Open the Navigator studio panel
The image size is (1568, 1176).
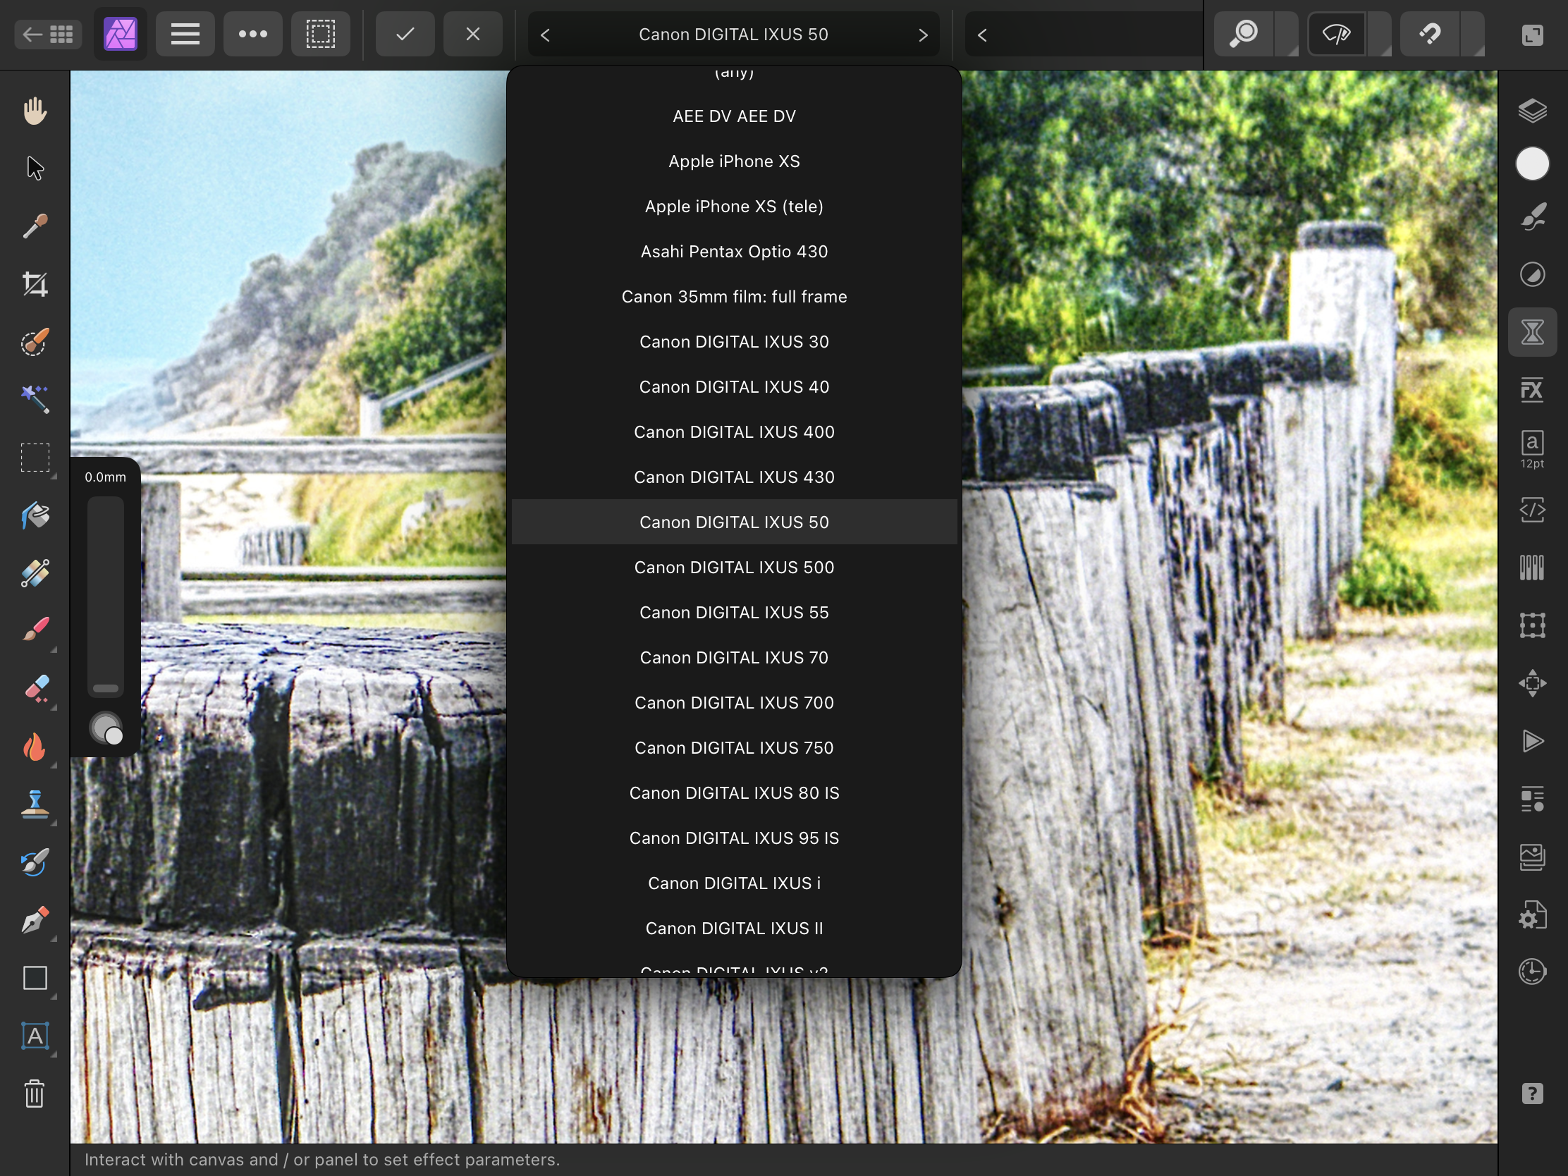click(1533, 683)
